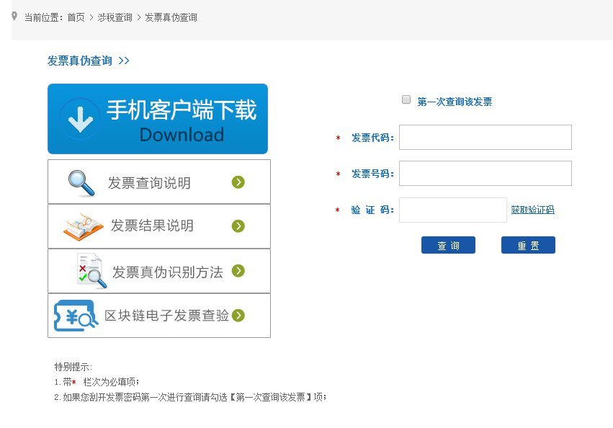Click the book with glasses icon beside 发票结果说明
The height and width of the screenshot is (428, 613).
point(83,226)
